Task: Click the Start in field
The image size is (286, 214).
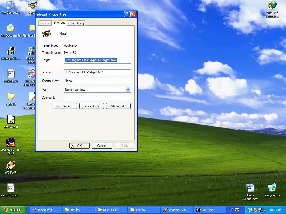Action: click(x=97, y=72)
